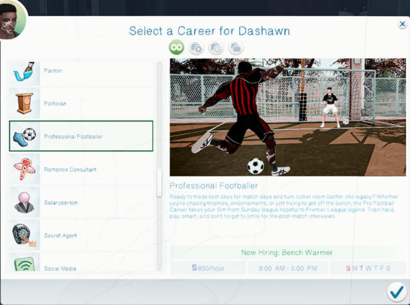Click the footballer preview image

coord(288,117)
